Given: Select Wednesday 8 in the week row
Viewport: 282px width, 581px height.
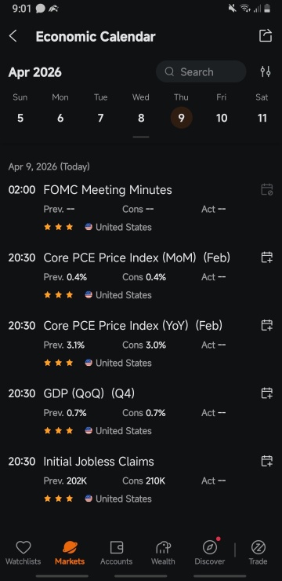Looking at the screenshot, I should click(x=141, y=118).
